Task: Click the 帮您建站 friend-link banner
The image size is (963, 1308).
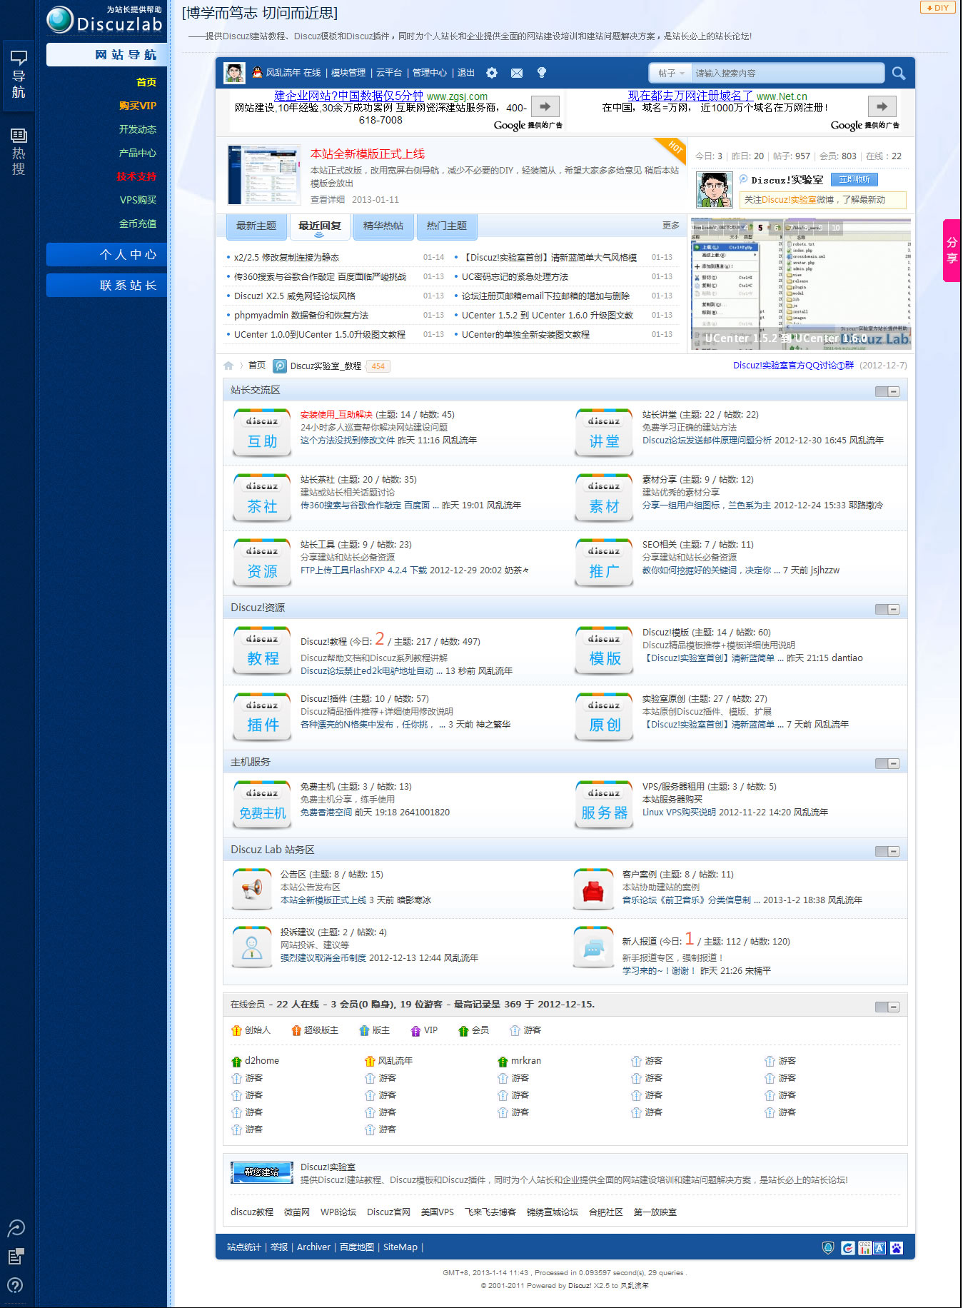Action: 262,1172
